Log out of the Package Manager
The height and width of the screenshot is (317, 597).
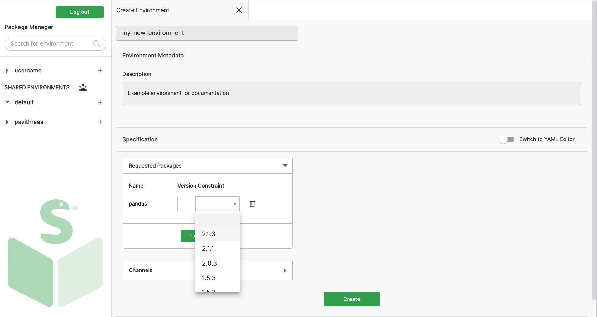tap(79, 12)
